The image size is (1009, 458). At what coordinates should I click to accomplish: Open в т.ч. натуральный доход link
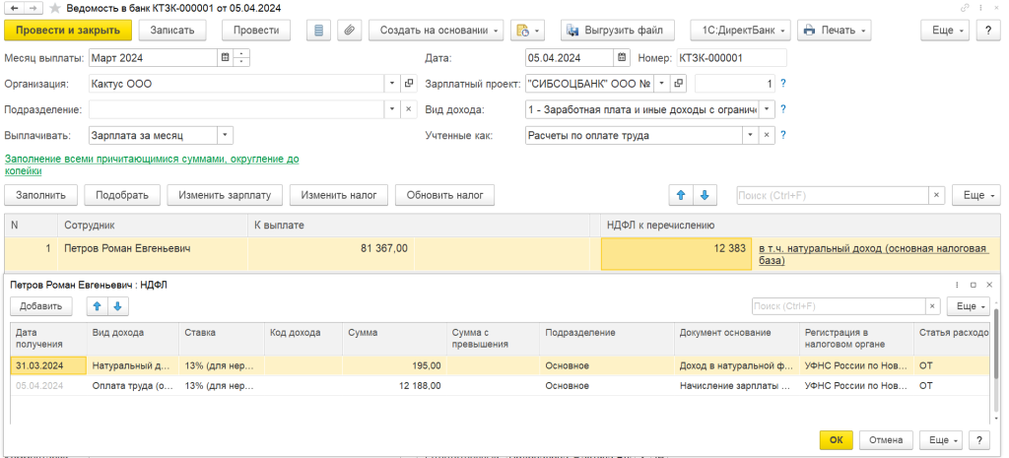pos(874,254)
